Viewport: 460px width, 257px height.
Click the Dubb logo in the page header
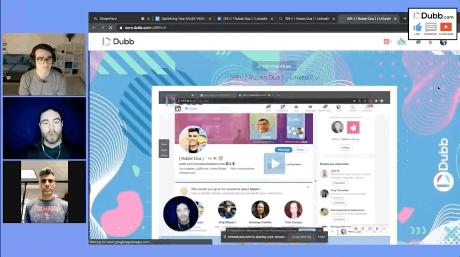tap(118, 42)
